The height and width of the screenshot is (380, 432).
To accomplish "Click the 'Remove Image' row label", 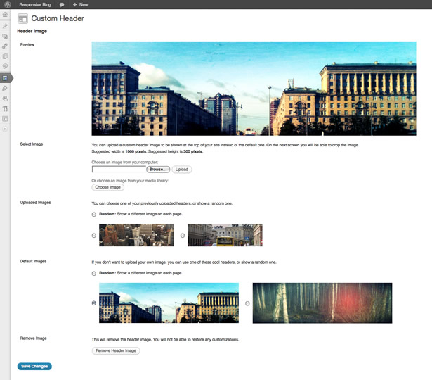I will tap(33, 338).
